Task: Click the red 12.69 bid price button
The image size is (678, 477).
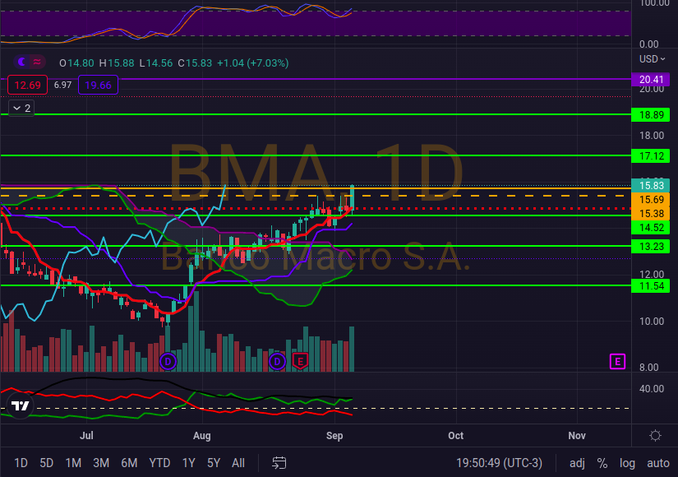Action: (28, 85)
